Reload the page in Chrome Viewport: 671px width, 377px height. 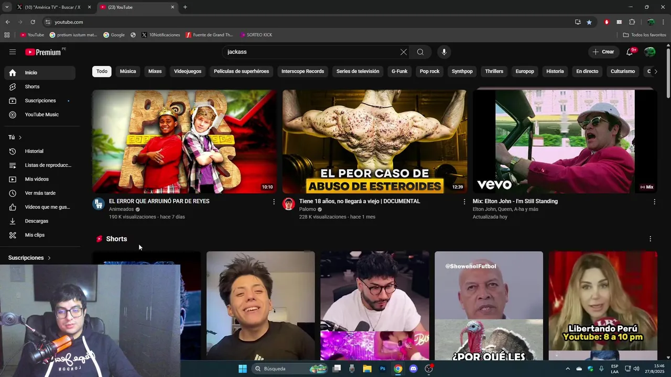point(33,22)
